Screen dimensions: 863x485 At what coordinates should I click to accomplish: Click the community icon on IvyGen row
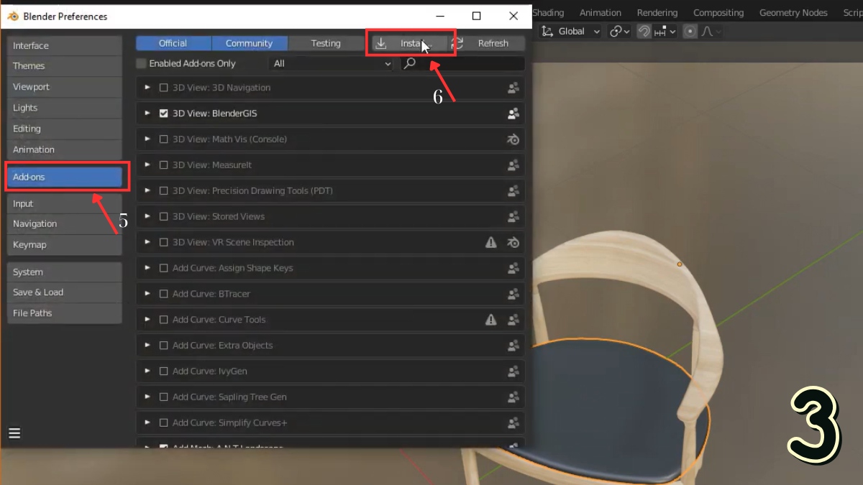coord(513,371)
